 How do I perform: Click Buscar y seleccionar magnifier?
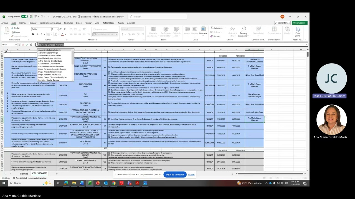[244, 32]
